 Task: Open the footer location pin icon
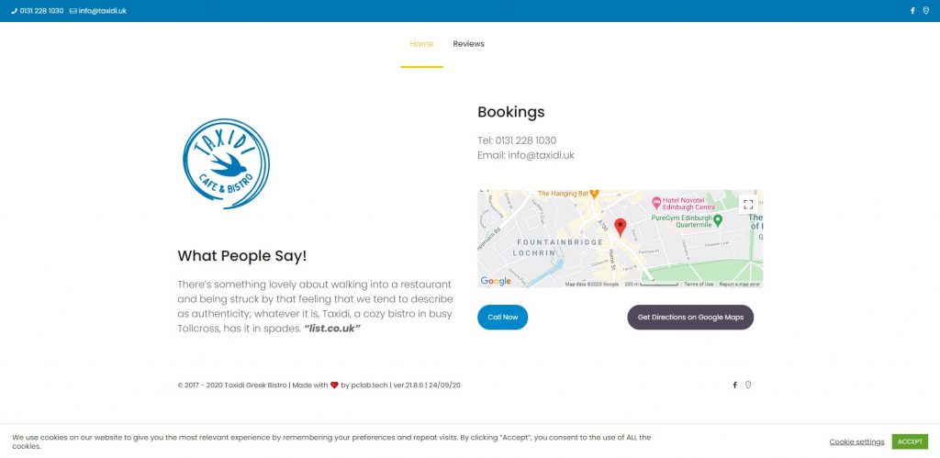747,385
